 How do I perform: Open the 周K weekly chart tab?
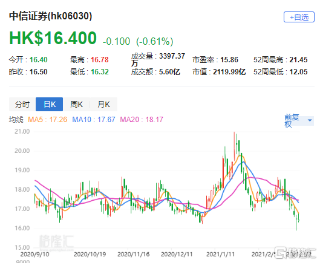[76, 104]
